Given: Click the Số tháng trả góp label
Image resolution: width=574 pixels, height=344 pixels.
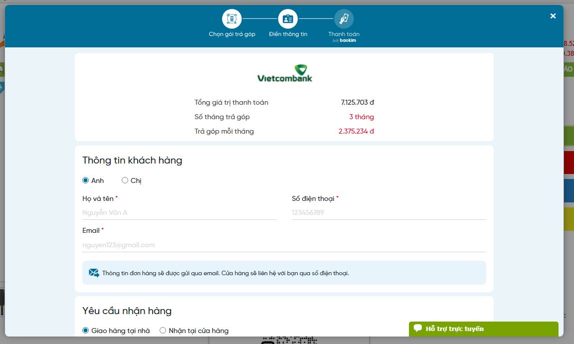Looking at the screenshot, I should 222,117.
